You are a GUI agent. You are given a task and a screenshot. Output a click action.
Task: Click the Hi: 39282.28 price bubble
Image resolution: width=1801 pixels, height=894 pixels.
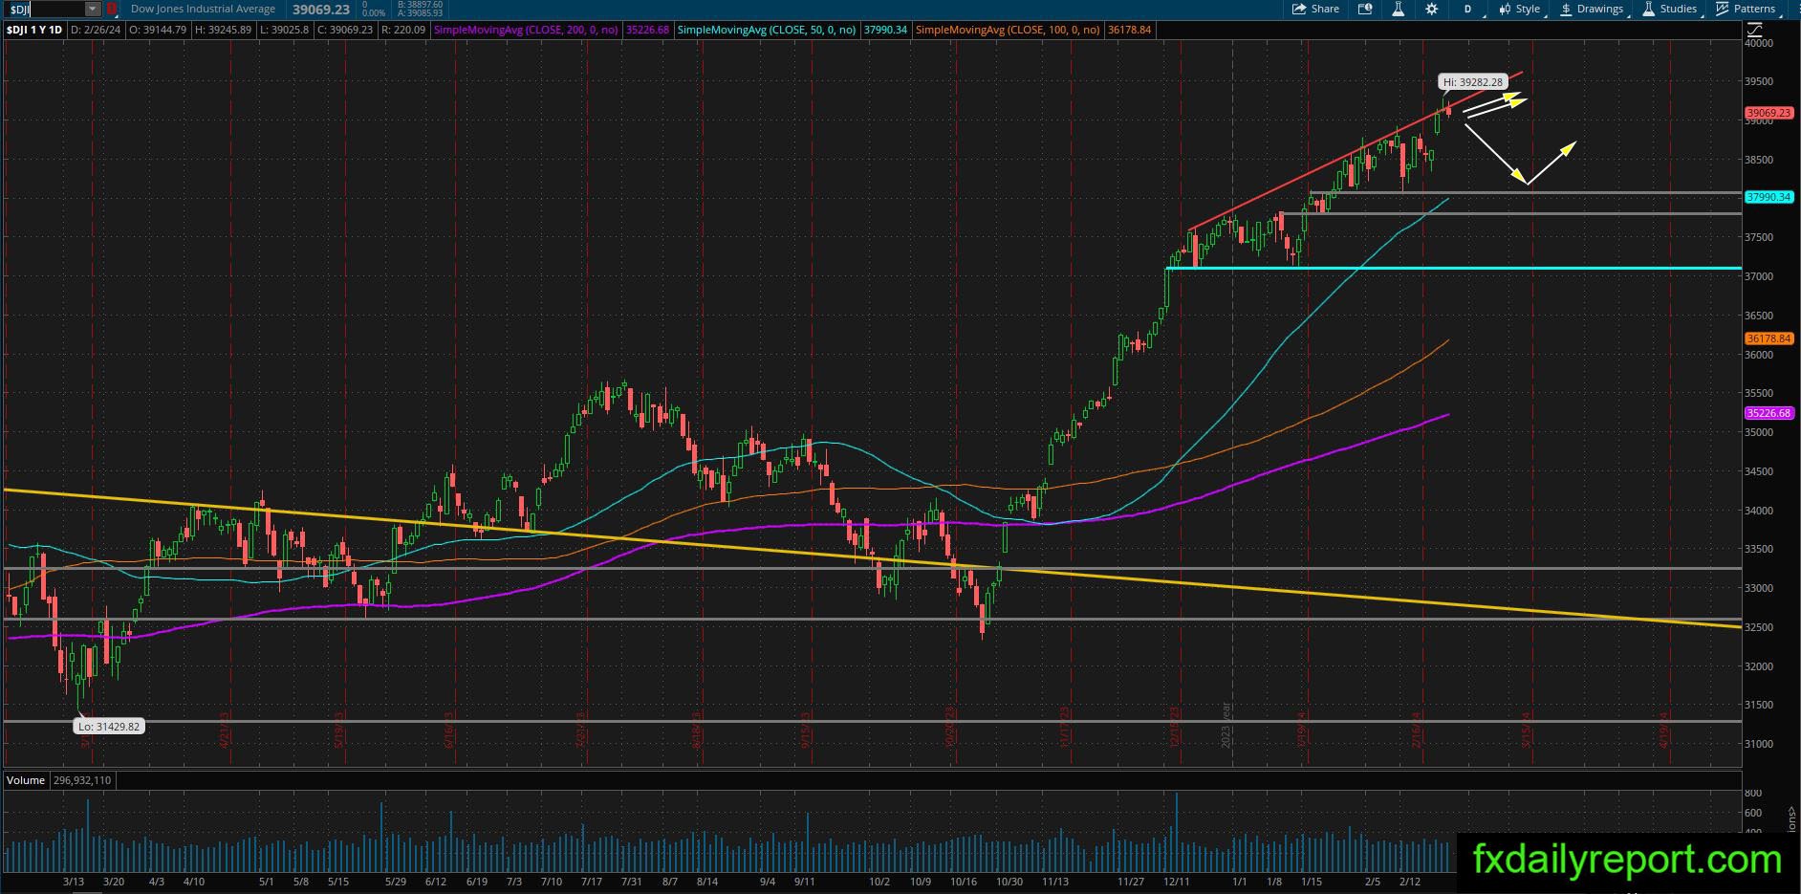(x=1473, y=82)
